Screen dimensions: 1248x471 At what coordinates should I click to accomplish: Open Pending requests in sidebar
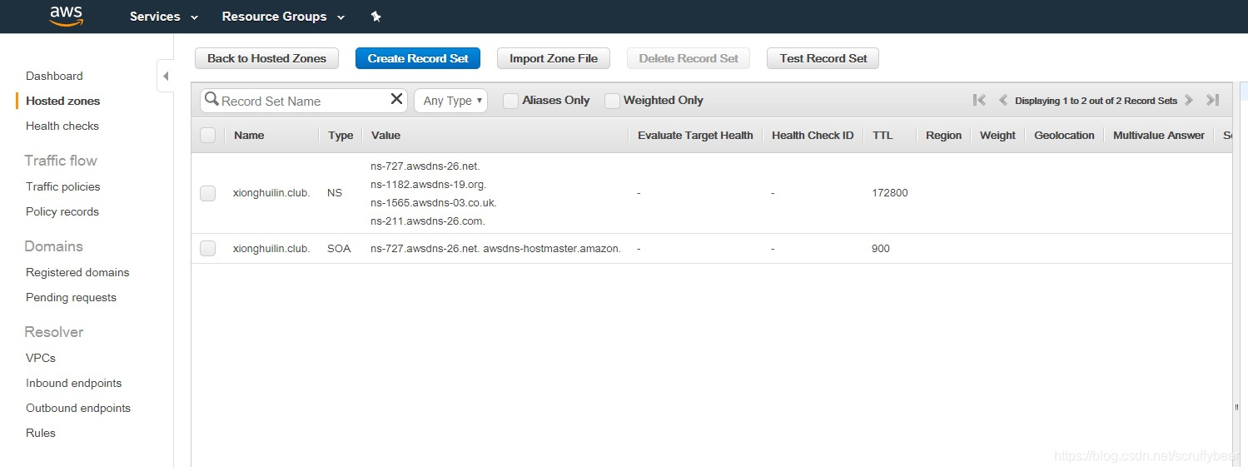point(71,297)
